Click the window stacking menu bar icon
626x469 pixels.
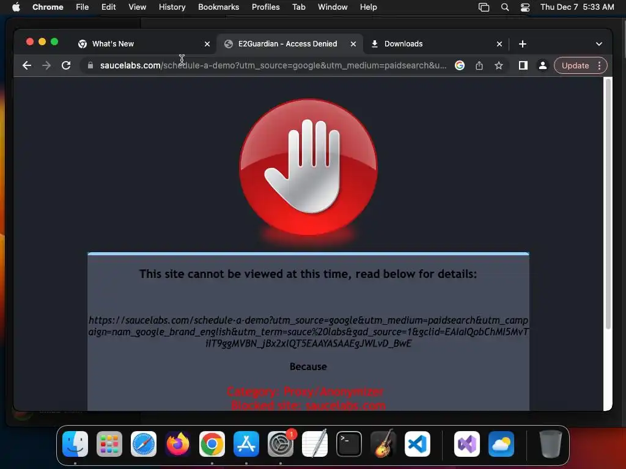[484, 7]
